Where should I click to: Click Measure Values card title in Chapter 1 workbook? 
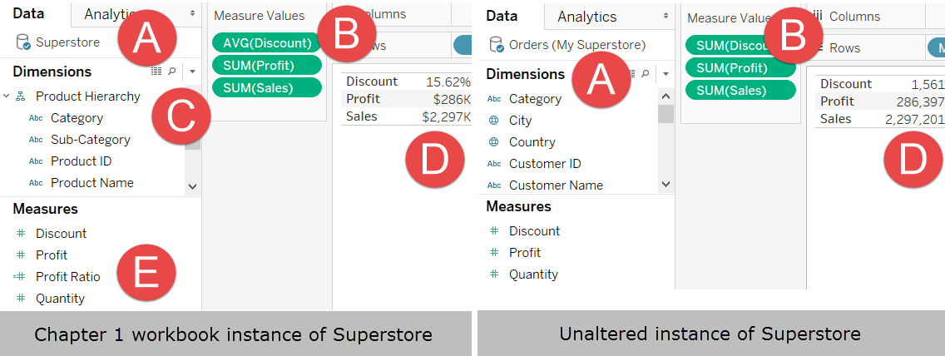pyautogui.click(x=260, y=16)
